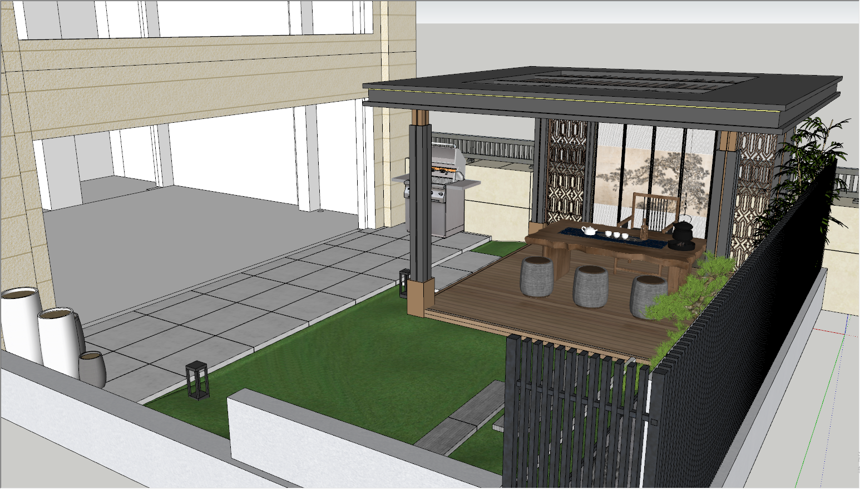Select the leftmost grey stone stool
This screenshot has width=860, height=489.
pos(537,277)
